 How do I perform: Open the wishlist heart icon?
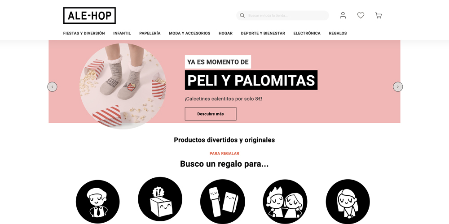pyautogui.click(x=361, y=15)
